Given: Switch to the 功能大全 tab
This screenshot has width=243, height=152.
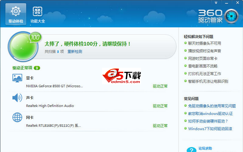Looking at the screenshot, I should pyautogui.click(x=38, y=15).
